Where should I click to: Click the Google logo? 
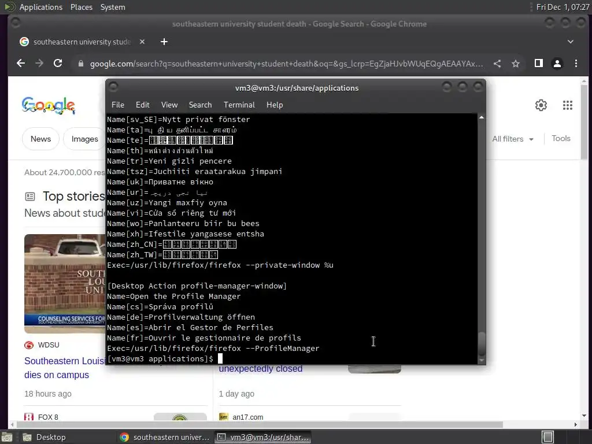point(49,106)
